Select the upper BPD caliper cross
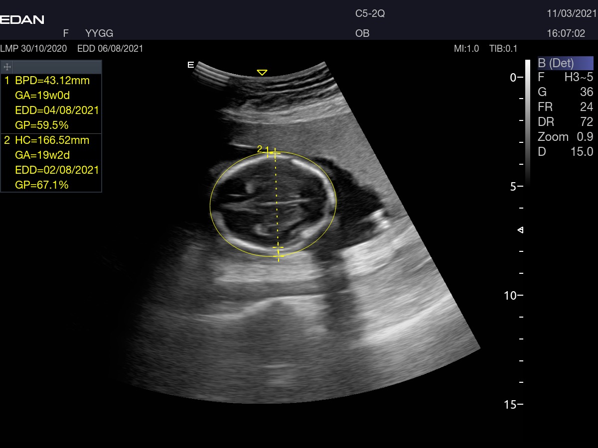The height and width of the screenshot is (448, 598). pos(274,154)
